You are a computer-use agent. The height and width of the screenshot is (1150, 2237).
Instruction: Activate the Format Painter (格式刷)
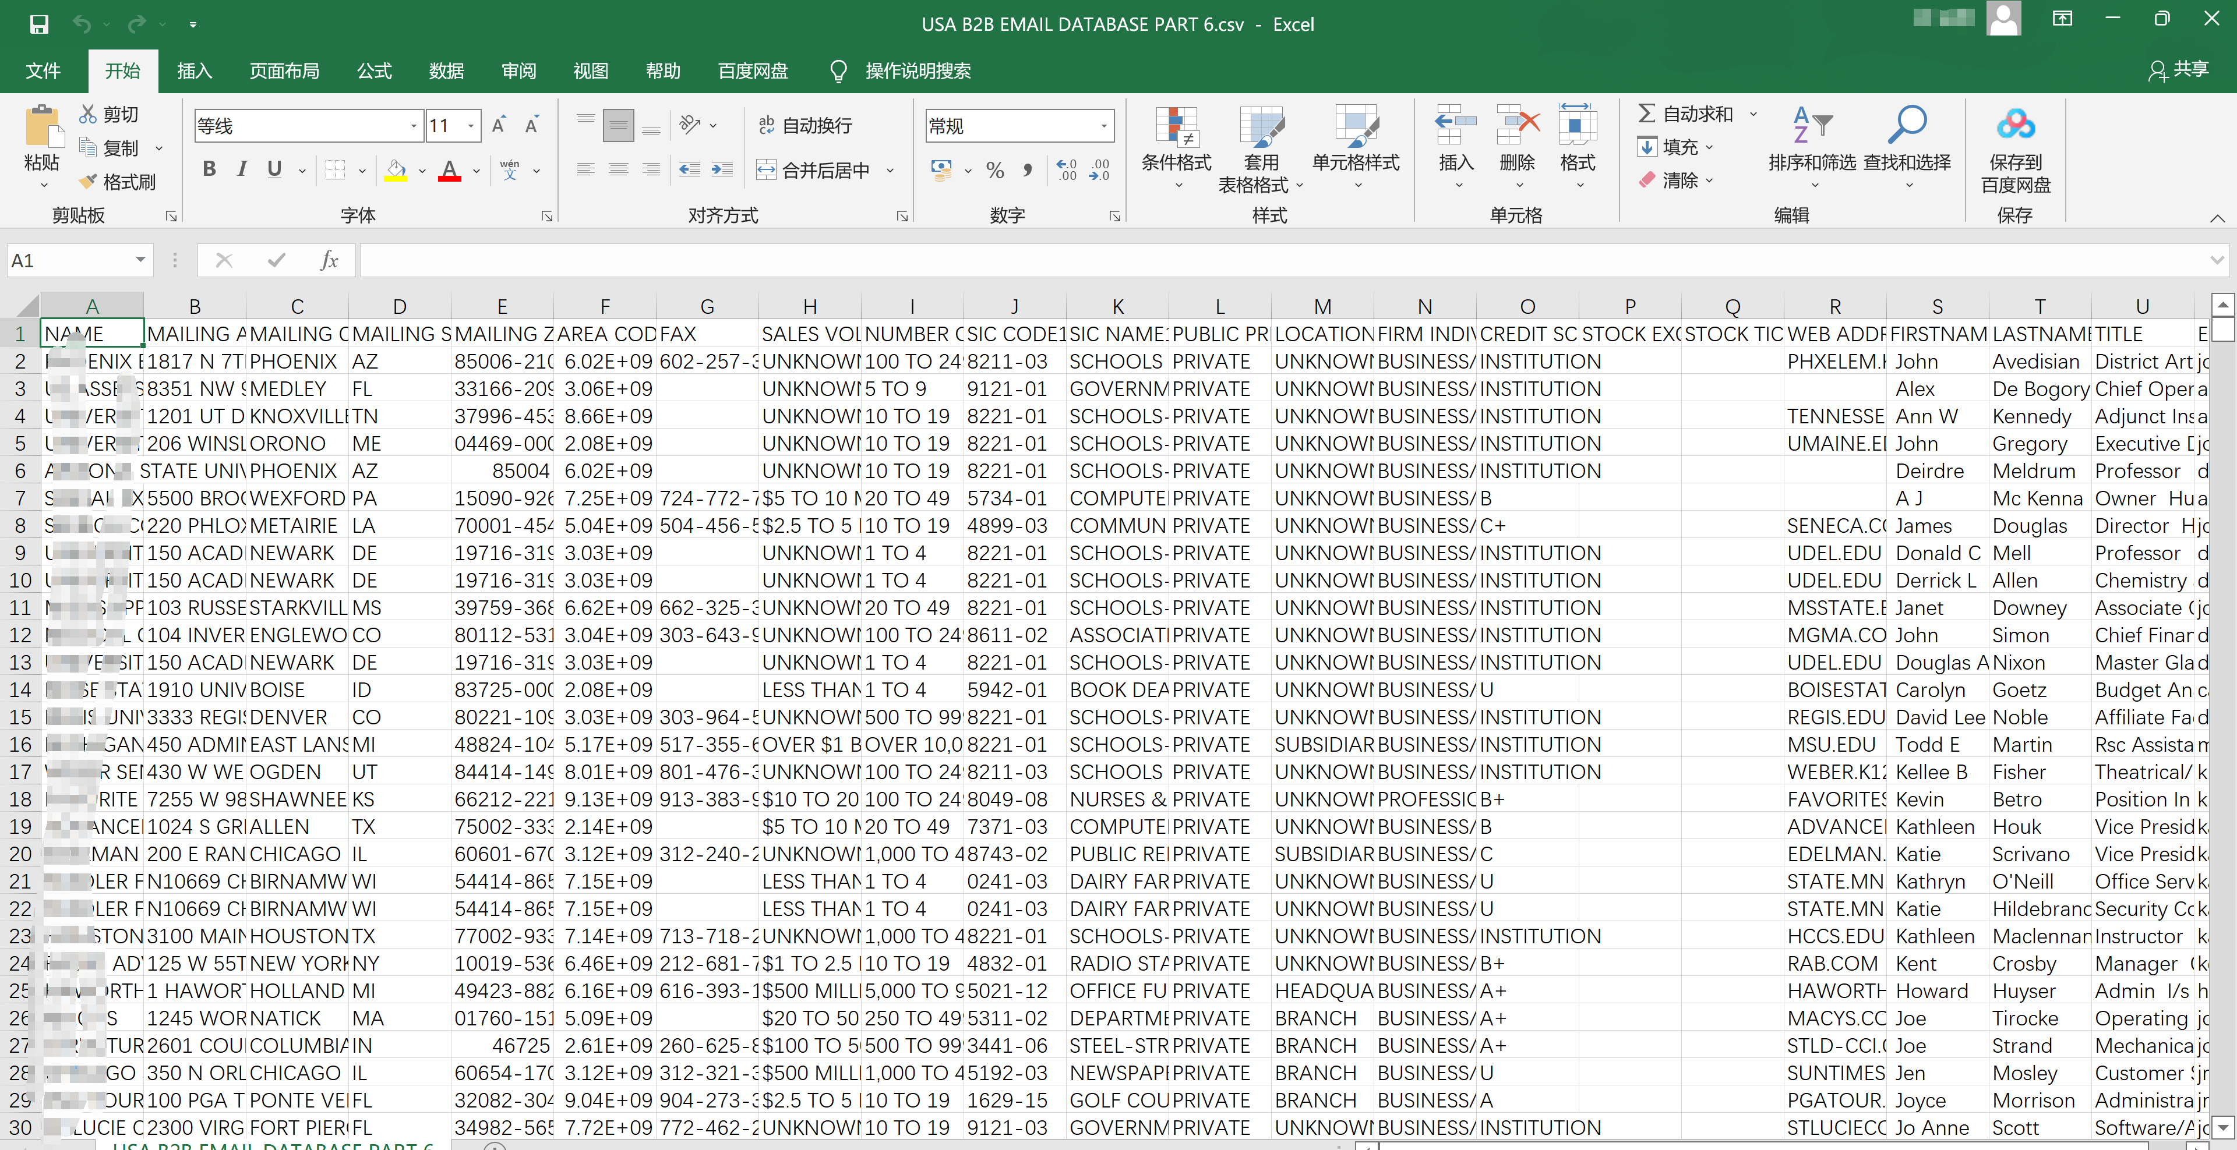117,182
